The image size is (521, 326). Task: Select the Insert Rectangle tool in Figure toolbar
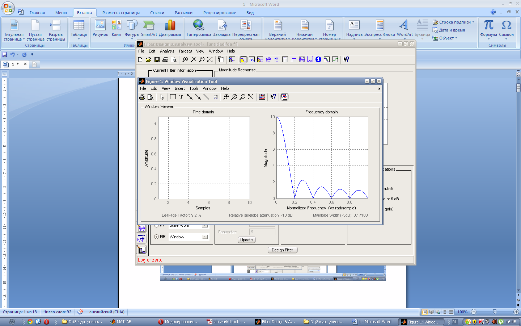pos(173,97)
